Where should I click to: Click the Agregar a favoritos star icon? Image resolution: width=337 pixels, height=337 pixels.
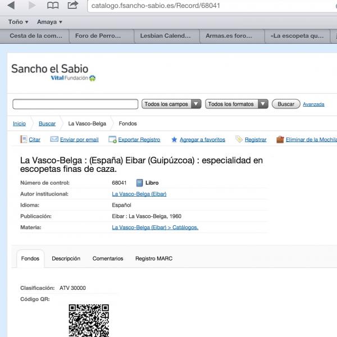[x=174, y=139]
